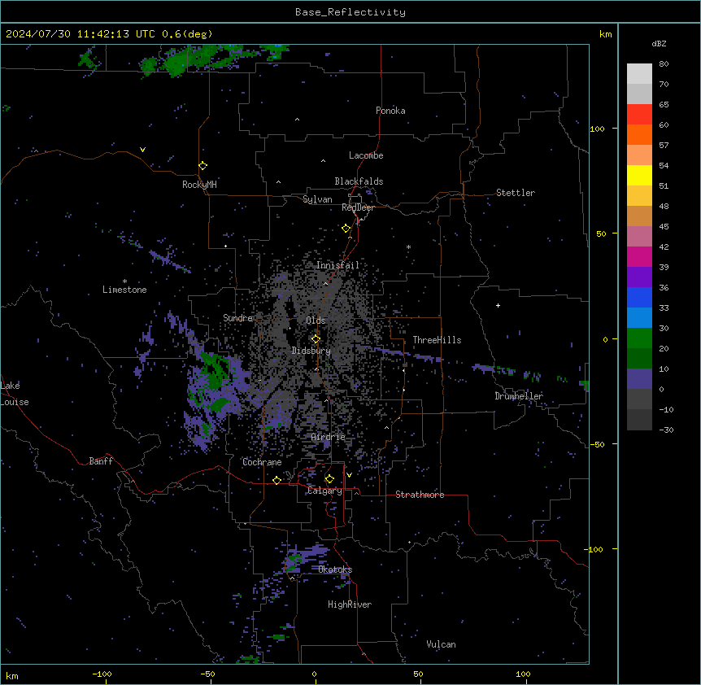Viewport: 701px width, 685px height.
Task: Click the magenta 39–42 dBZ legend swatch
Action: coord(639,256)
